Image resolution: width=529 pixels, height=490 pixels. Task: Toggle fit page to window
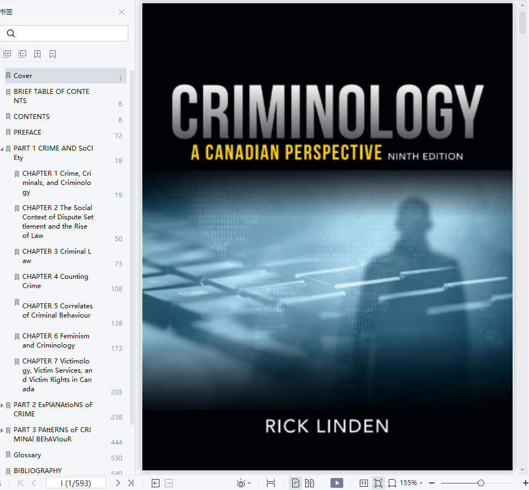coord(378,483)
